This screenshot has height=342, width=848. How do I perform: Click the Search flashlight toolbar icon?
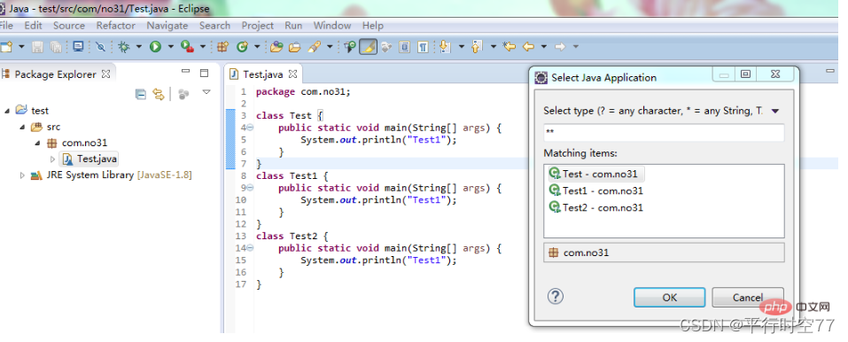pyautogui.click(x=314, y=47)
